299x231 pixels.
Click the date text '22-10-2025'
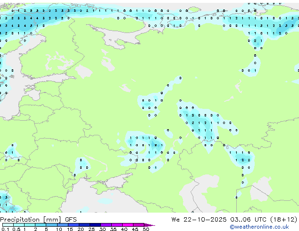[x=205, y=220]
